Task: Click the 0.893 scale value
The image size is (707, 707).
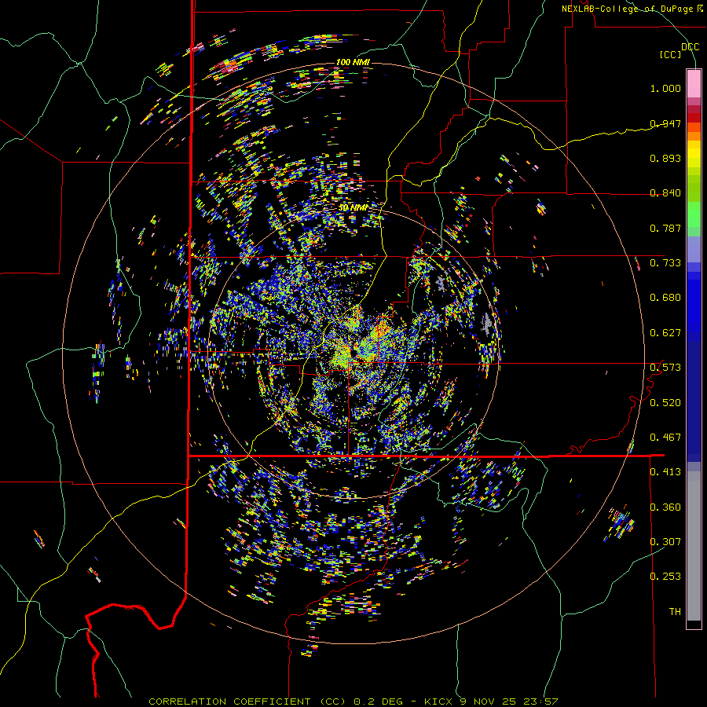Action: point(665,158)
